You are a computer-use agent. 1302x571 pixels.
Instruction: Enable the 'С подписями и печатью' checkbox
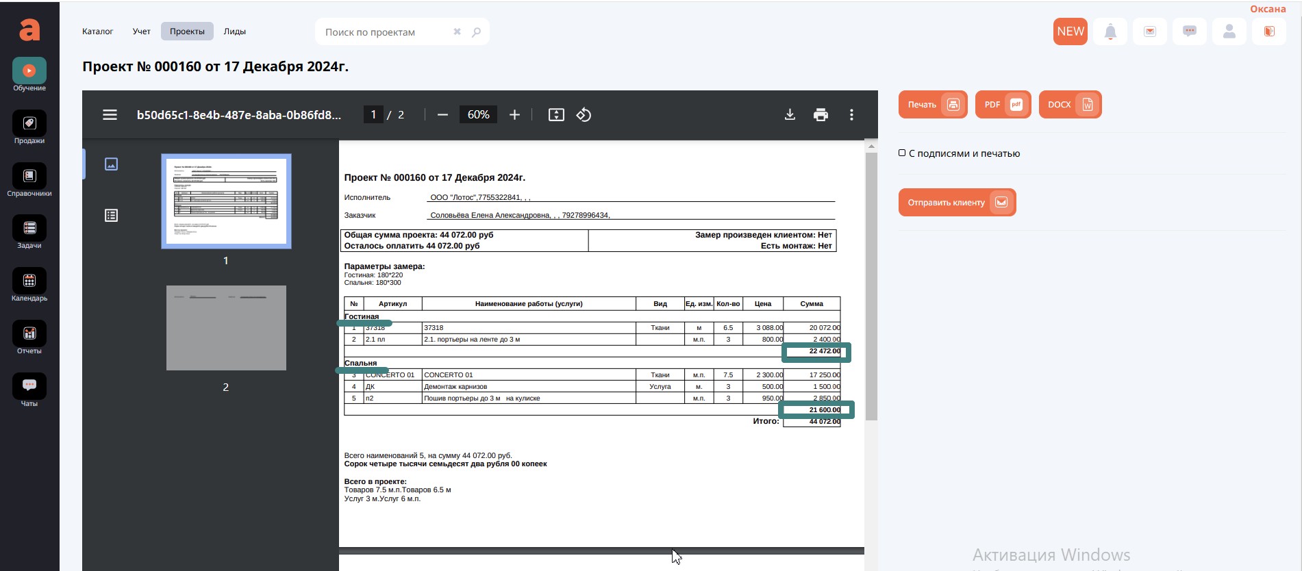point(902,153)
